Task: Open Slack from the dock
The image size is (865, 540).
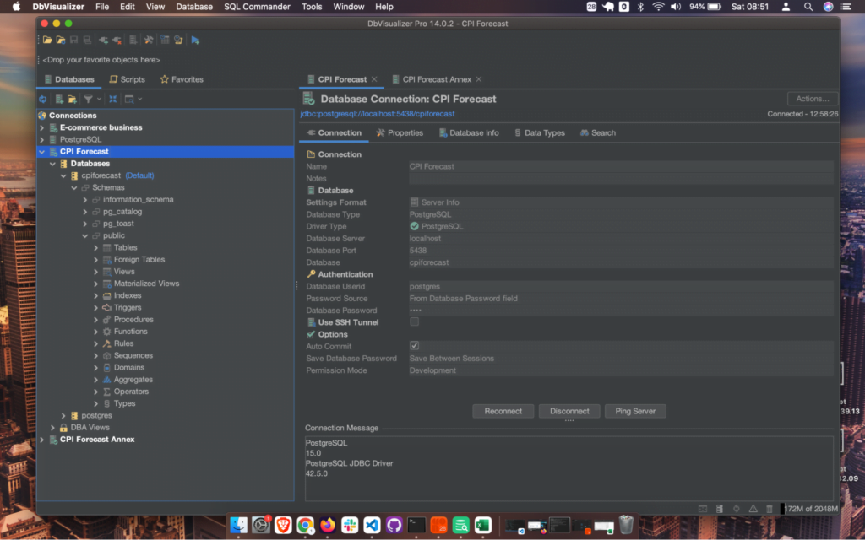Action: (x=350, y=525)
